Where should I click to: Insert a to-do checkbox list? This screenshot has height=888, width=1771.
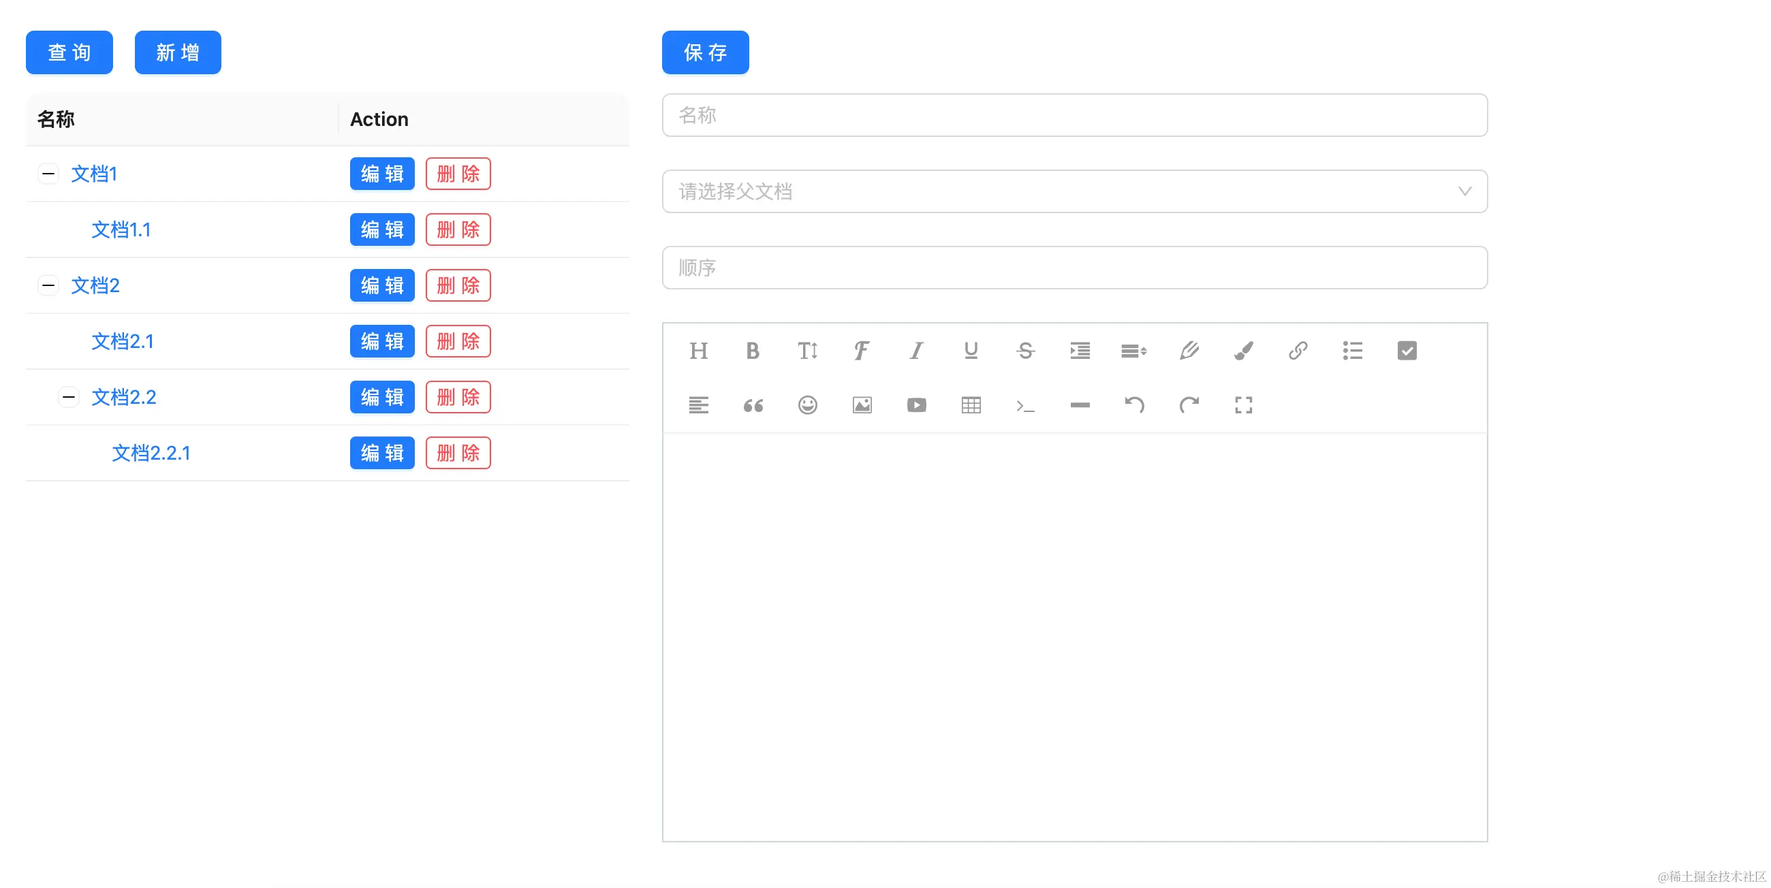(x=1407, y=351)
